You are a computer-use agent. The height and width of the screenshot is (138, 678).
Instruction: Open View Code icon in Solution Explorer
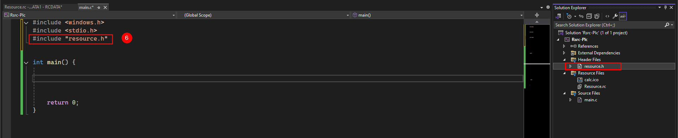(x=607, y=16)
